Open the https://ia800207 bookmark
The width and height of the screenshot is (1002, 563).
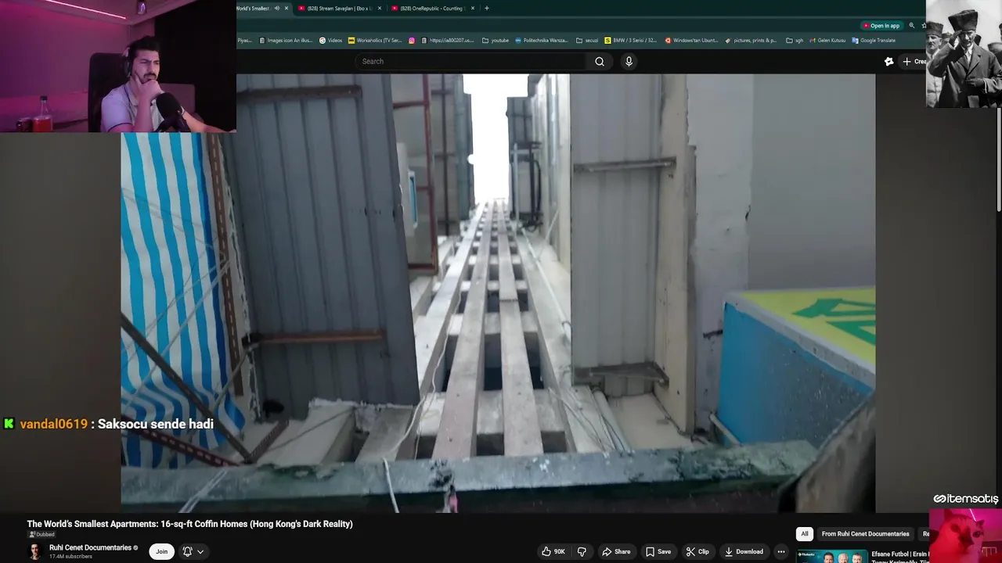coord(448,41)
